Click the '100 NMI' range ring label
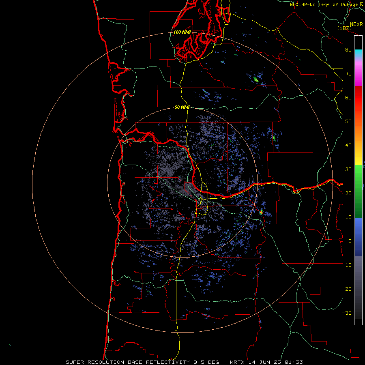This screenshot has height=365, width=365. click(x=182, y=32)
